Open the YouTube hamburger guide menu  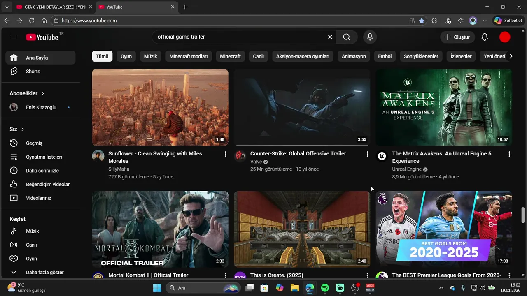click(x=14, y=37)
